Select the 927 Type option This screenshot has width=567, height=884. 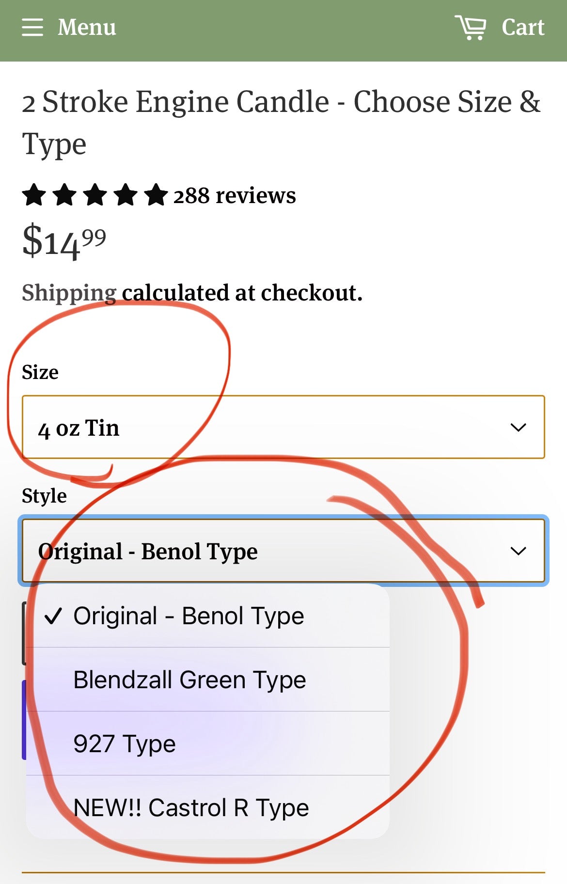click(125, 744)
